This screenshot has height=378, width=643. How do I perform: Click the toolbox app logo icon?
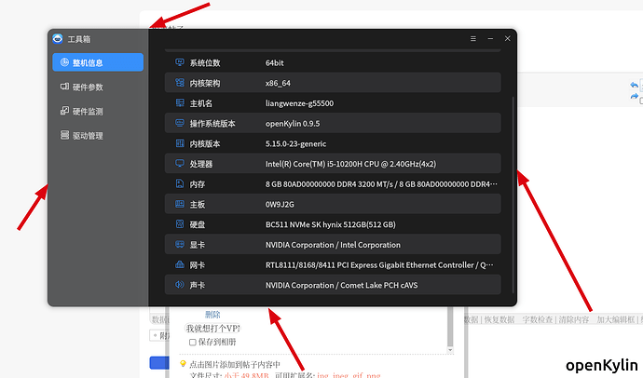(58, 39)
